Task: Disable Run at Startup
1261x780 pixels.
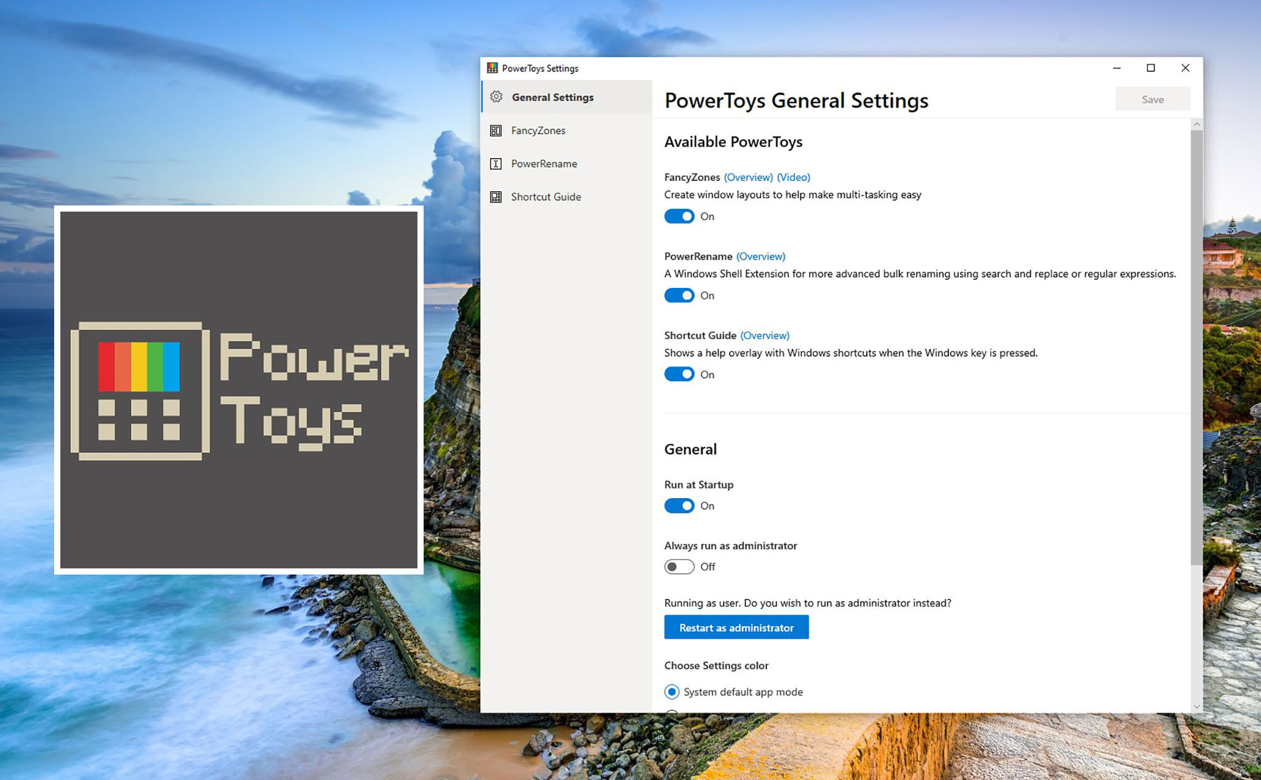Action: click(x=679, y=505)
